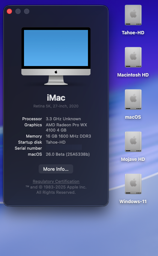The image size is (158, 256).
Task: Click '16 GB 1600 MHz DDR3' memory value
Action: [68, 136]
